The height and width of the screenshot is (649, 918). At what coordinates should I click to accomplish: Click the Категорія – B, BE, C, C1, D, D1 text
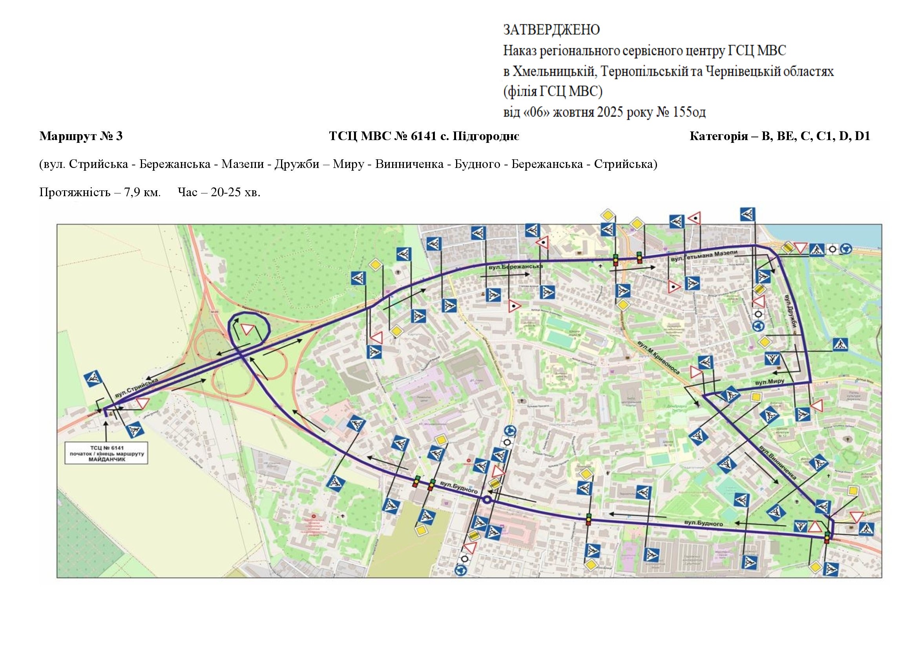click(780, 136)
